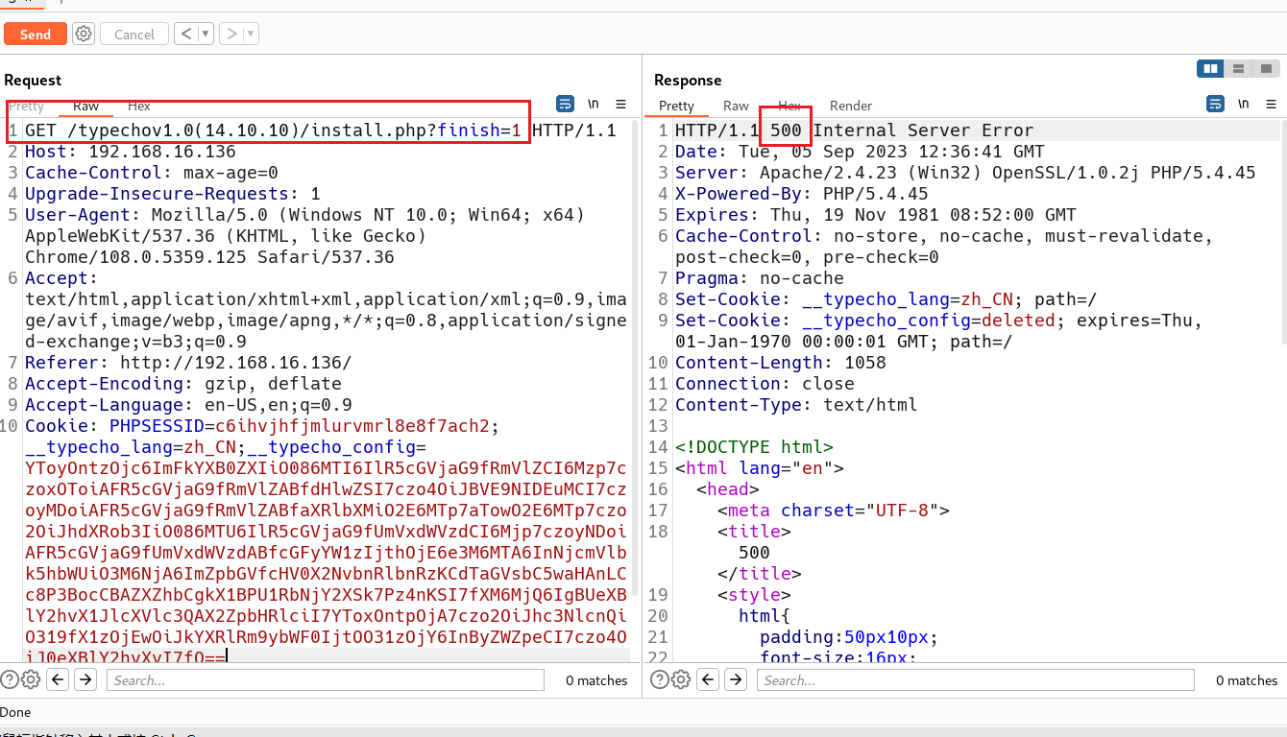Viewport: 1287px width, 737px height.
Task: Toggle show non-printable chars in Response panel
Action: [1244, 104]
